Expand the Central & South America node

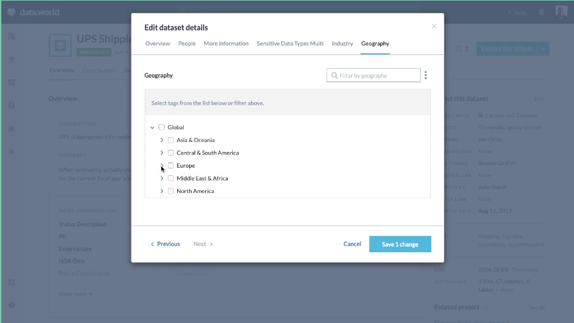point(161,153)
